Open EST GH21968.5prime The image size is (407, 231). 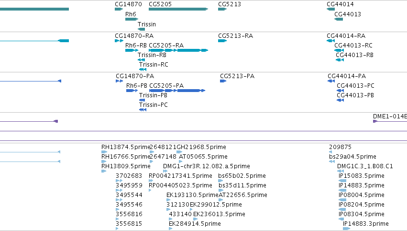201,147
